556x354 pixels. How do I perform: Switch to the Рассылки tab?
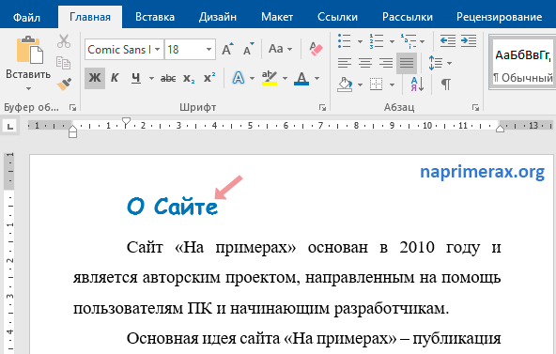click(x=408, y=17)
